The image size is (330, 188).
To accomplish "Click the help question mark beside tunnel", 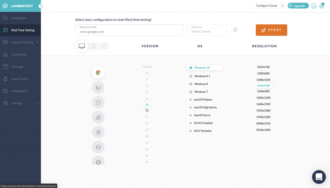I will coord(235,30).
